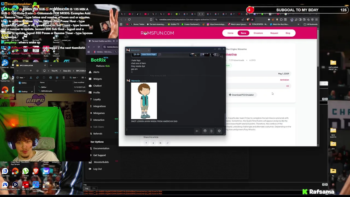
Task: Click the Share icon in File Explorer
Action: pyautogui.click(x=57, y=77)
